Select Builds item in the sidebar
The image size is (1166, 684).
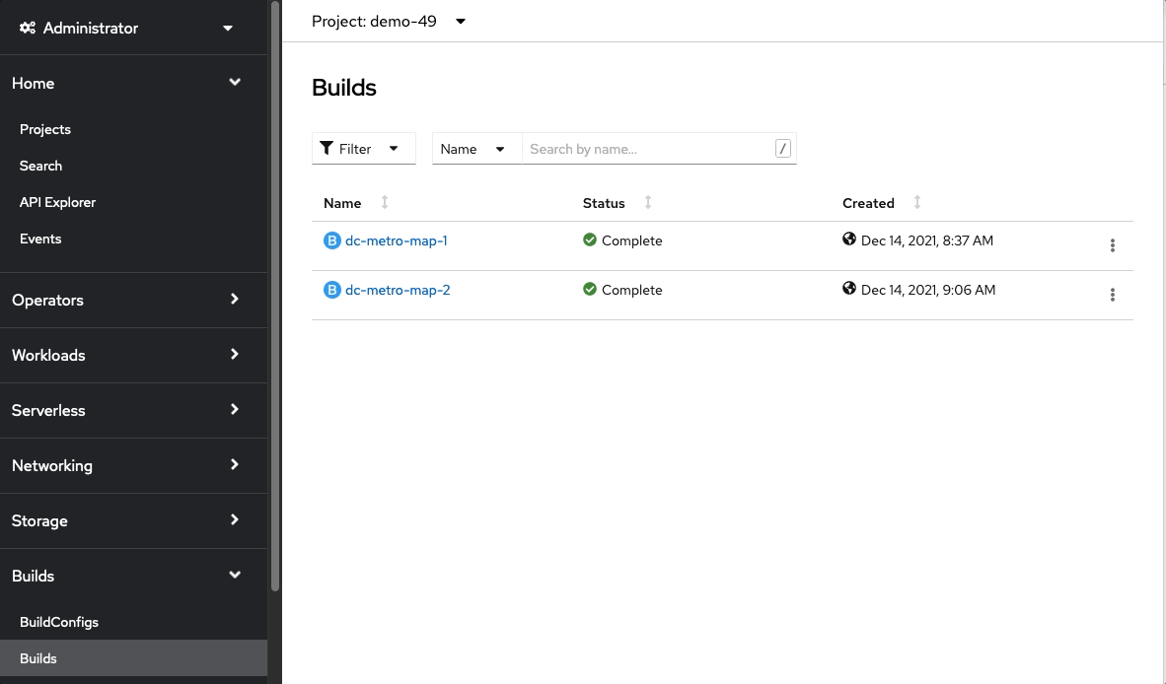pyautogui.click(x=134, y=658)
